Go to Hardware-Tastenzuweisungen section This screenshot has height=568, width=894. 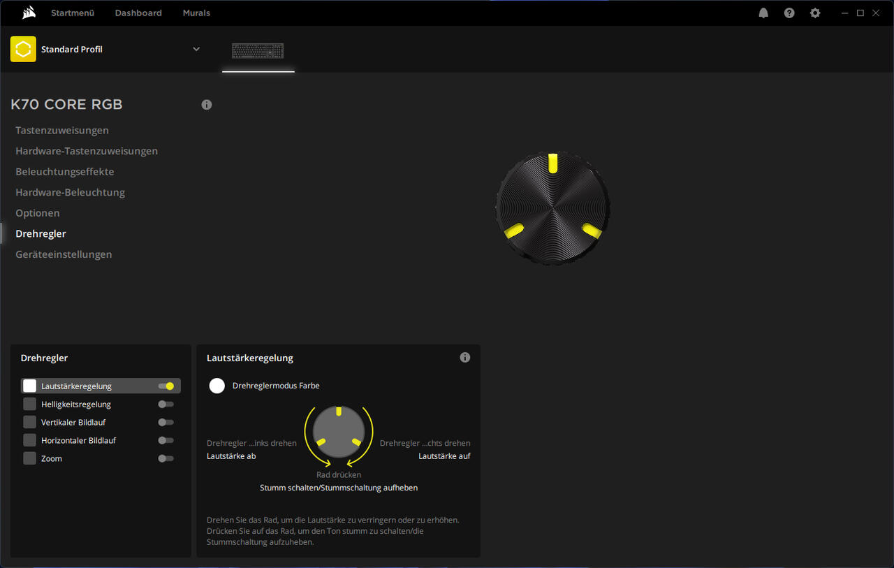click(x=87, y=151)
